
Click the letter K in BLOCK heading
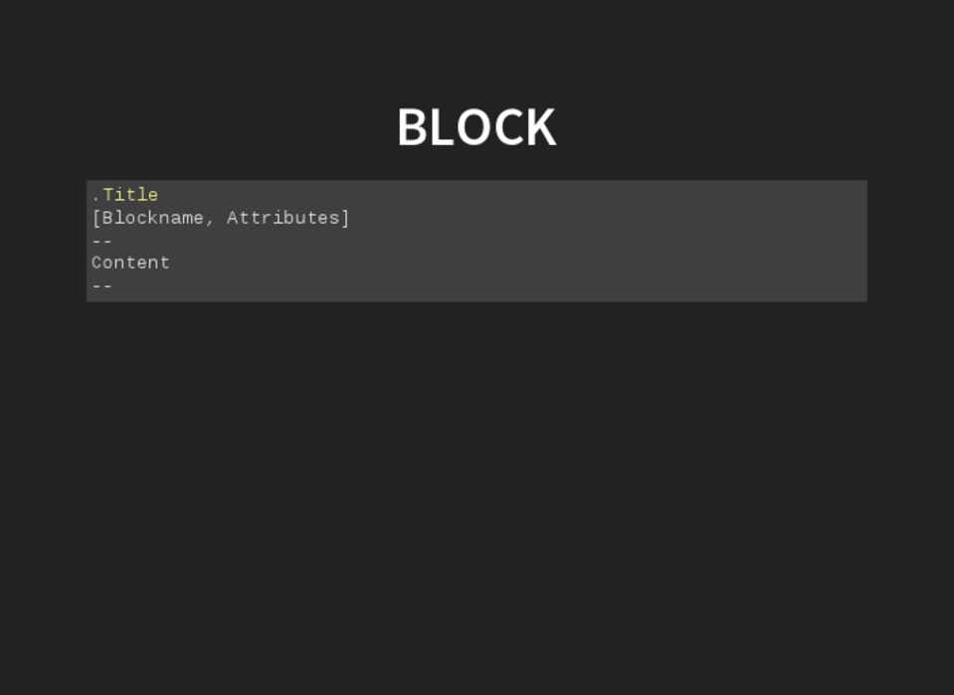click(540, 128)
